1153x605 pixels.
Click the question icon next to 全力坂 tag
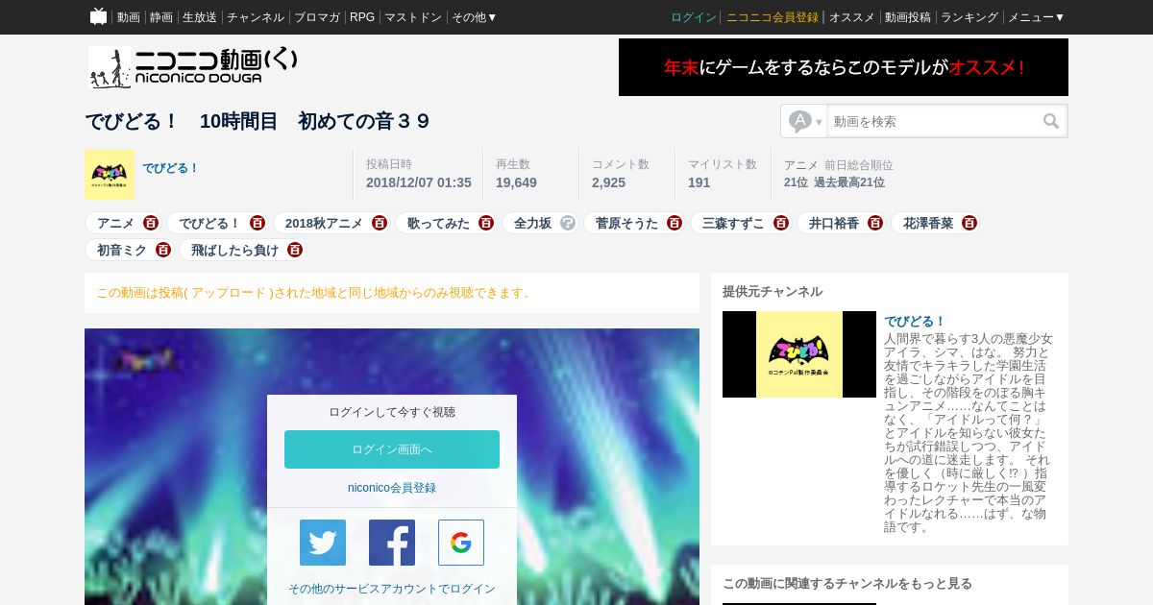(568, 223)
